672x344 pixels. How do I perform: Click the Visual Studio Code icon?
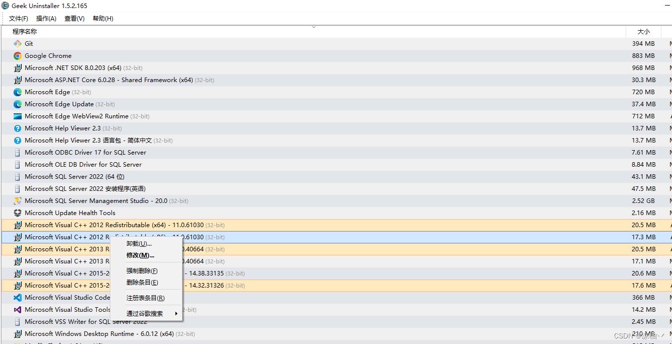click(x=18, y=298)
